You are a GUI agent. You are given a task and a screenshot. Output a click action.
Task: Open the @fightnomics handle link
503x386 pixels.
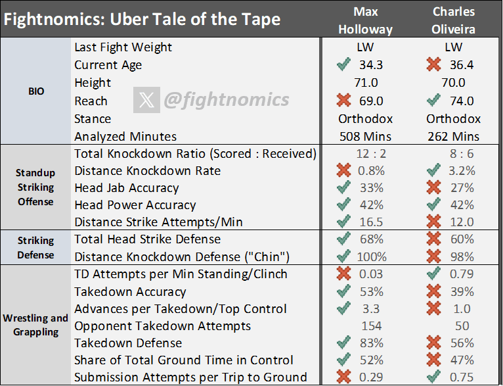click(x=226, y=101)
